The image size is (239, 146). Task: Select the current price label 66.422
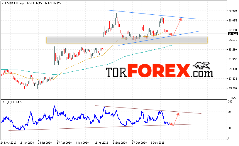[233, 34]
